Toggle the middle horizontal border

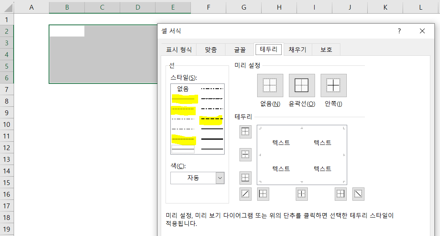pos(245,155)
